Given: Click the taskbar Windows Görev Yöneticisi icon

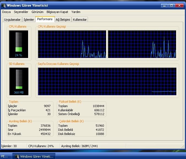Looking at the screenshot, I should pyautogui.click(x=17, y=157).
